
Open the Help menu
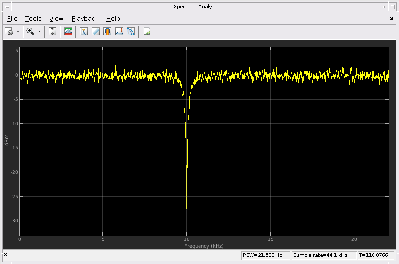113,19
